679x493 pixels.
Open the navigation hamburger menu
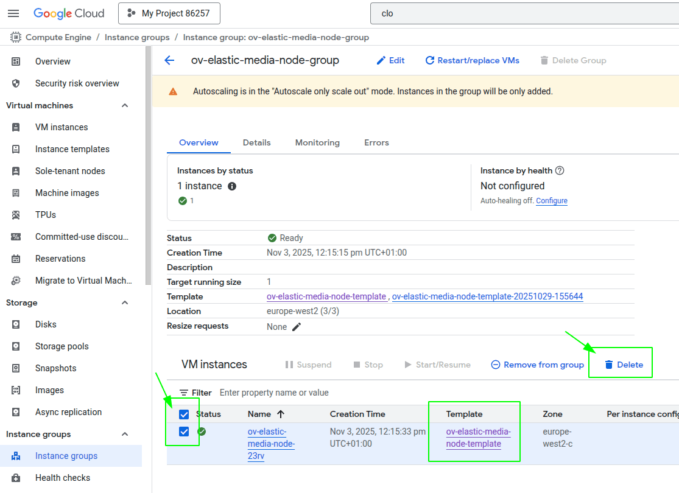click(13, 13)
